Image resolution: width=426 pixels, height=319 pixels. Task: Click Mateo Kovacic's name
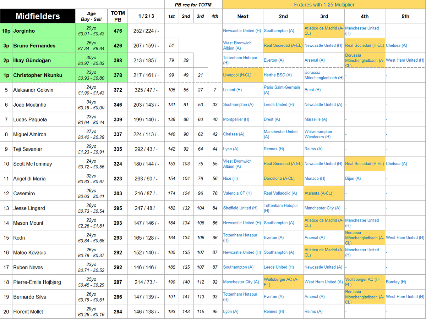click(x=29, y=253)
